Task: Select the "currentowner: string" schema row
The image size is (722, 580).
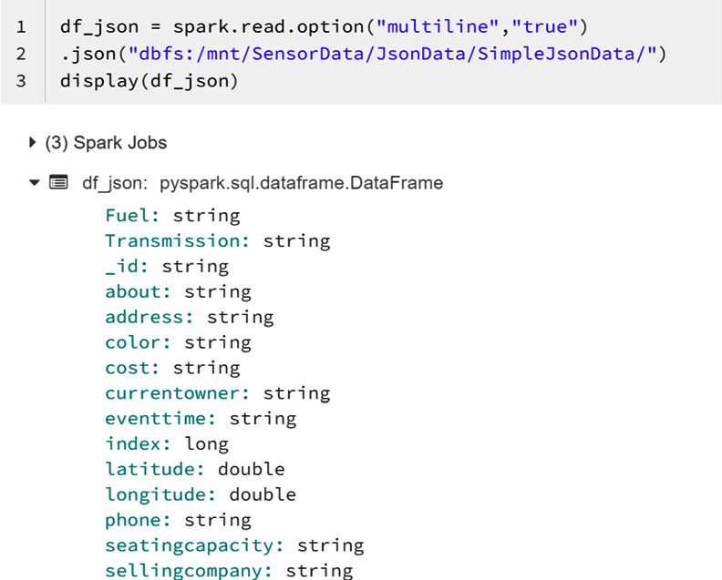Action: click(x=218, y=392)
